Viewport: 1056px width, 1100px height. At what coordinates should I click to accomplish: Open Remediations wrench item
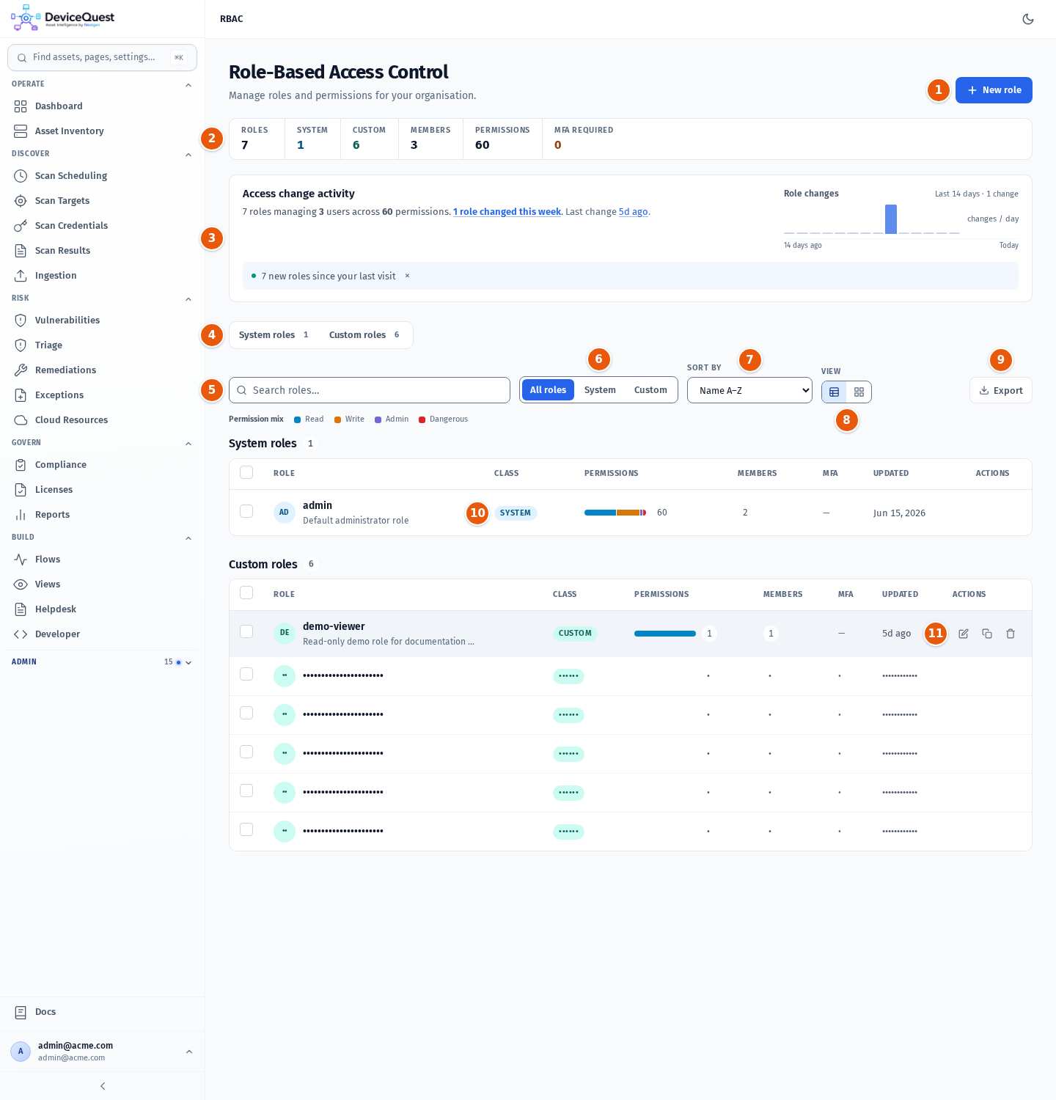click(x=103, y=370)
